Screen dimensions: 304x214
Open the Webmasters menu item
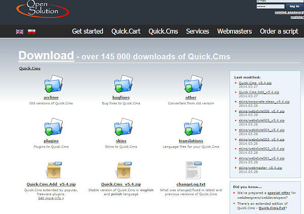(235, 31)
